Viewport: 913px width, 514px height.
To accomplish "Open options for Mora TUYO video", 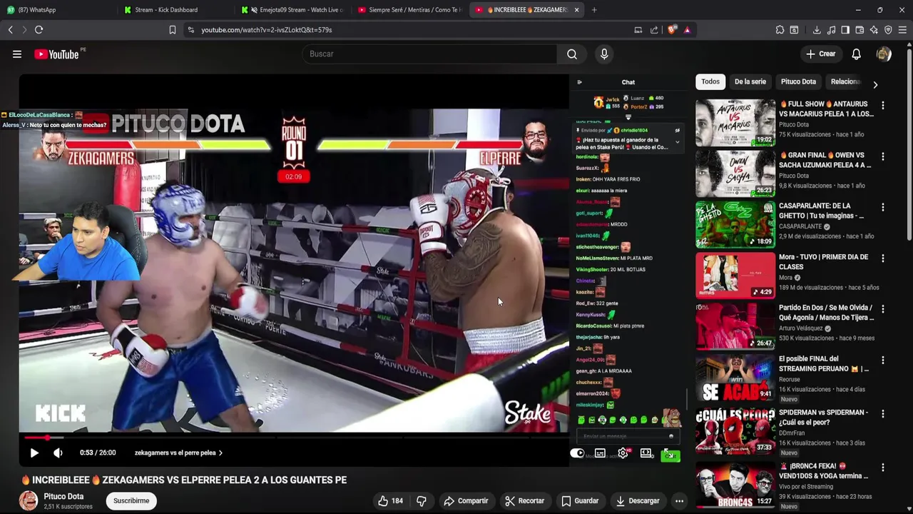I will coord(883,258).
